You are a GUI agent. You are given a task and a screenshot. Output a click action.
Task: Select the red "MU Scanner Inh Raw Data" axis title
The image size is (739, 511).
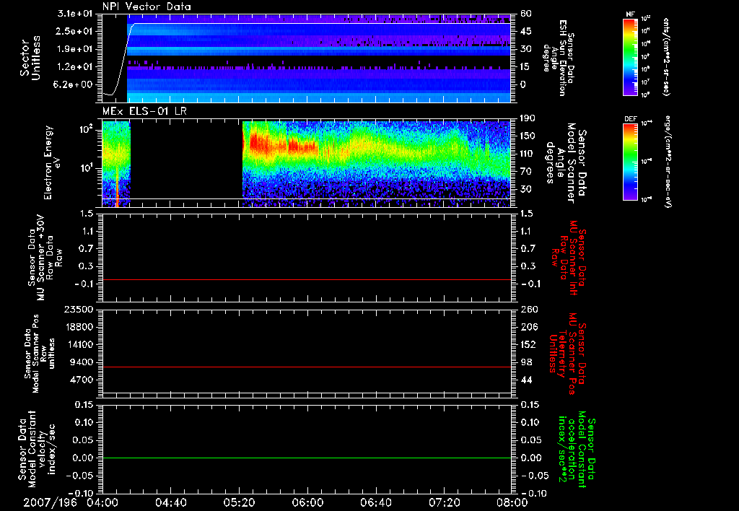[569, 258]
